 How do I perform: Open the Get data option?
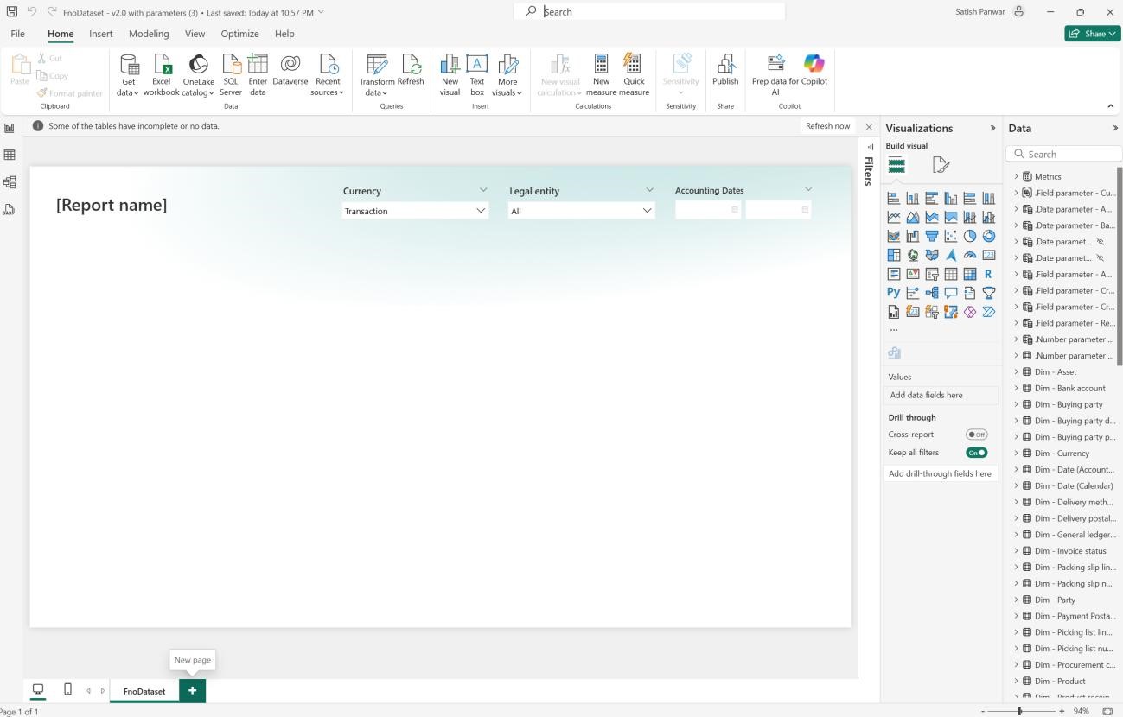128,74
